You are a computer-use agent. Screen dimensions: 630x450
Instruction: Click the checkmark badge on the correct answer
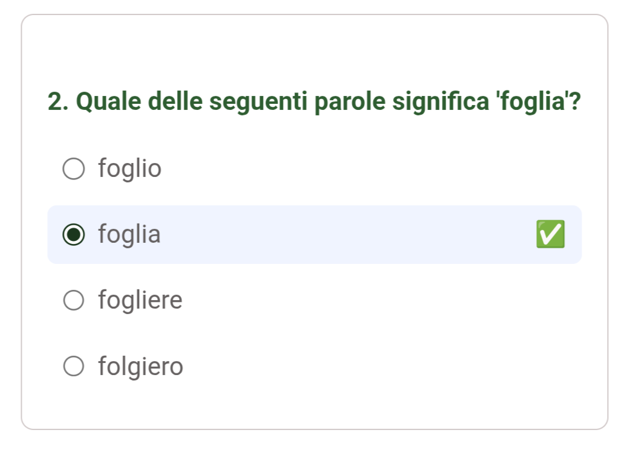pos(550,234)
